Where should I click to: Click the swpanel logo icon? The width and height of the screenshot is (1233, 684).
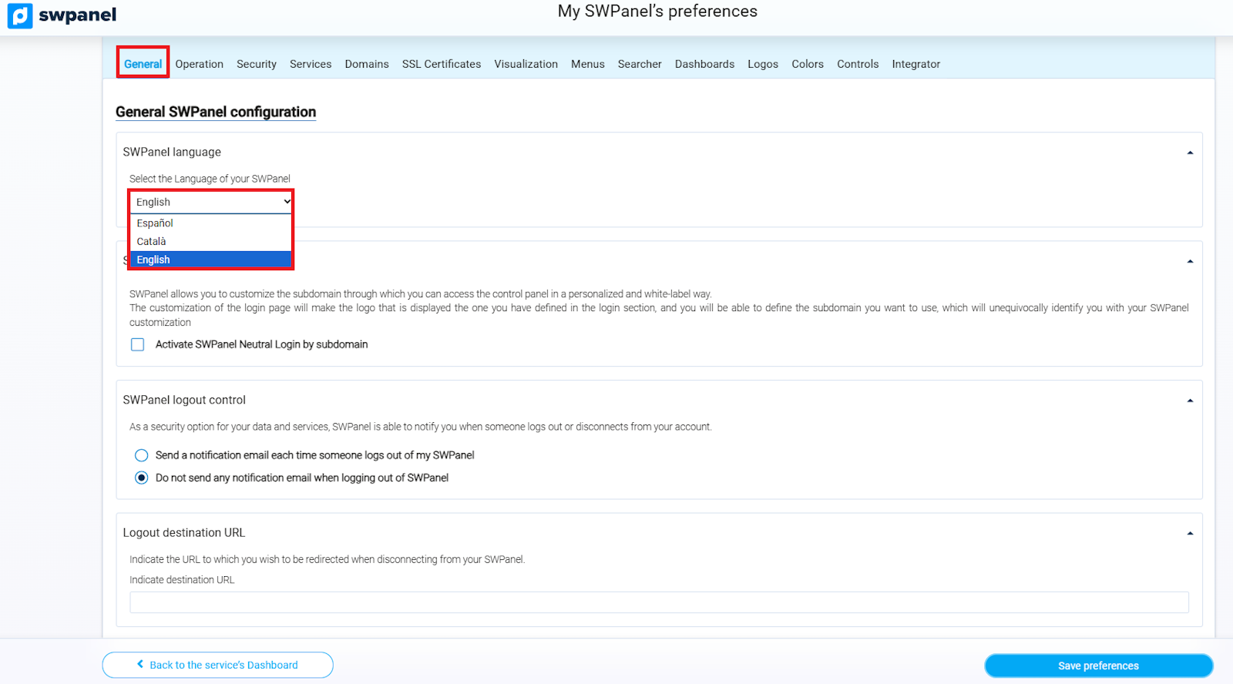click(20, 15)
